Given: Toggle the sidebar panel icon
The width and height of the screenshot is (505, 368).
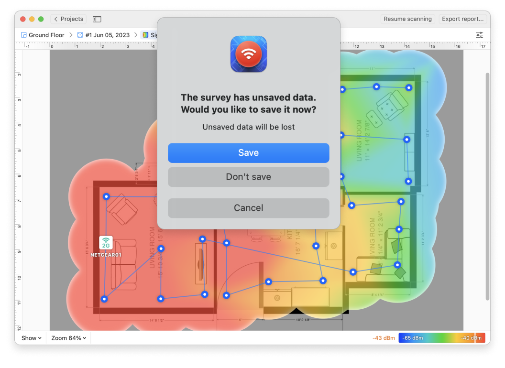Looking at the screenshot, I should [x=97, y=19].
